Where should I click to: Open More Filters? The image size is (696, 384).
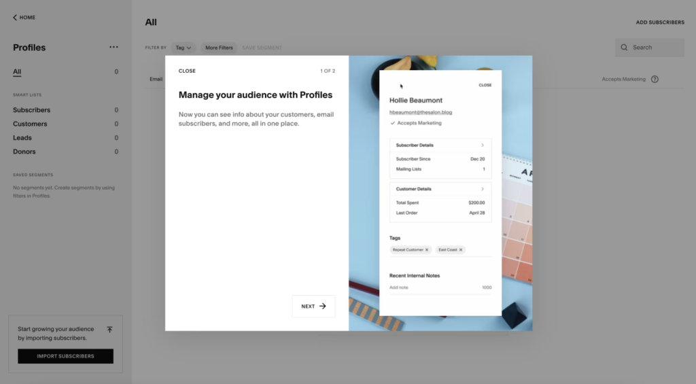click(x=219, y=48)
